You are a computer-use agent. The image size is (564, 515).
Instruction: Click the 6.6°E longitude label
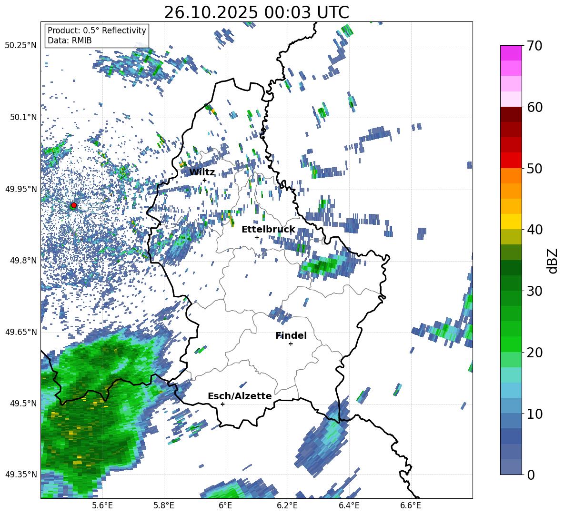(x=411, y=505)
